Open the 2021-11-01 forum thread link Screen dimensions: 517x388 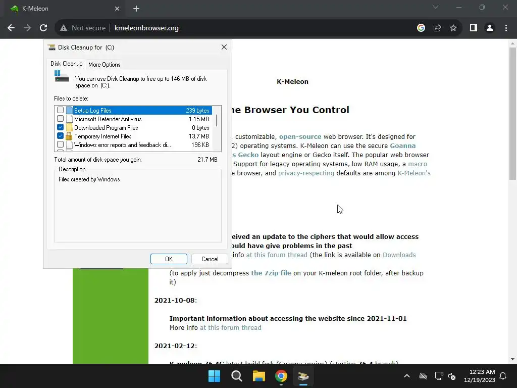pos(230,327)
